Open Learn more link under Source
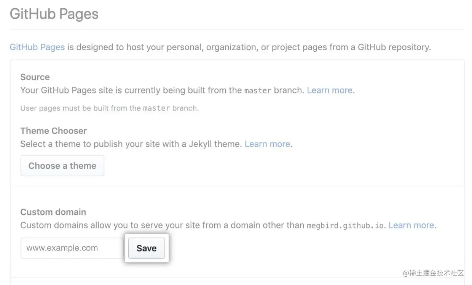Viewport: 472px width, 285px height. coord(330,90)
